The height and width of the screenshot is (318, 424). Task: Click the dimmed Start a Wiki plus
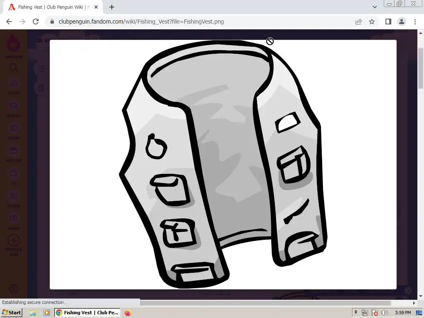click(14, 240)
